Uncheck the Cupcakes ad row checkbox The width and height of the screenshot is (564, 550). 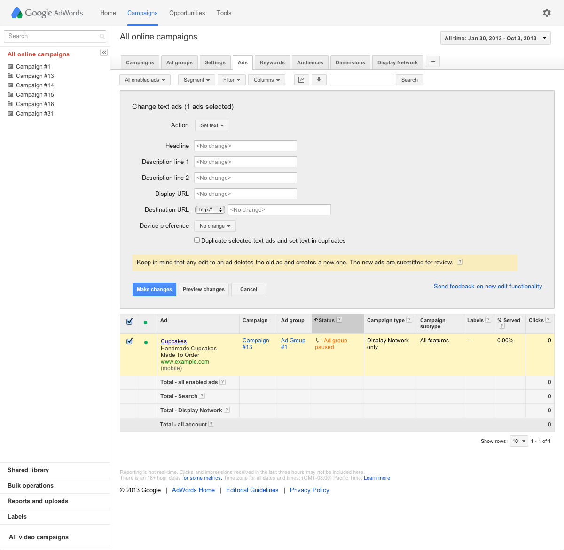[129, 341]
